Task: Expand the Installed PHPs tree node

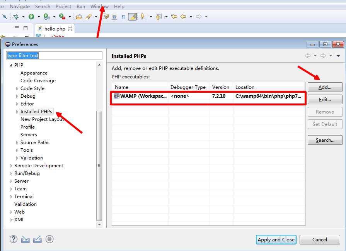Action: (x=17, y=112)
